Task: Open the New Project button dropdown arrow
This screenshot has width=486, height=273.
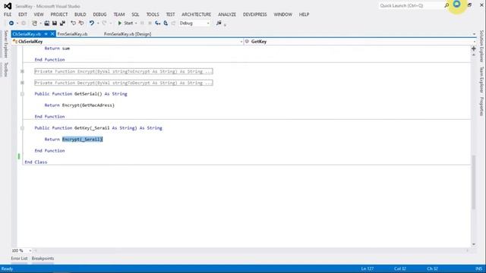Action: pos(40,24)
